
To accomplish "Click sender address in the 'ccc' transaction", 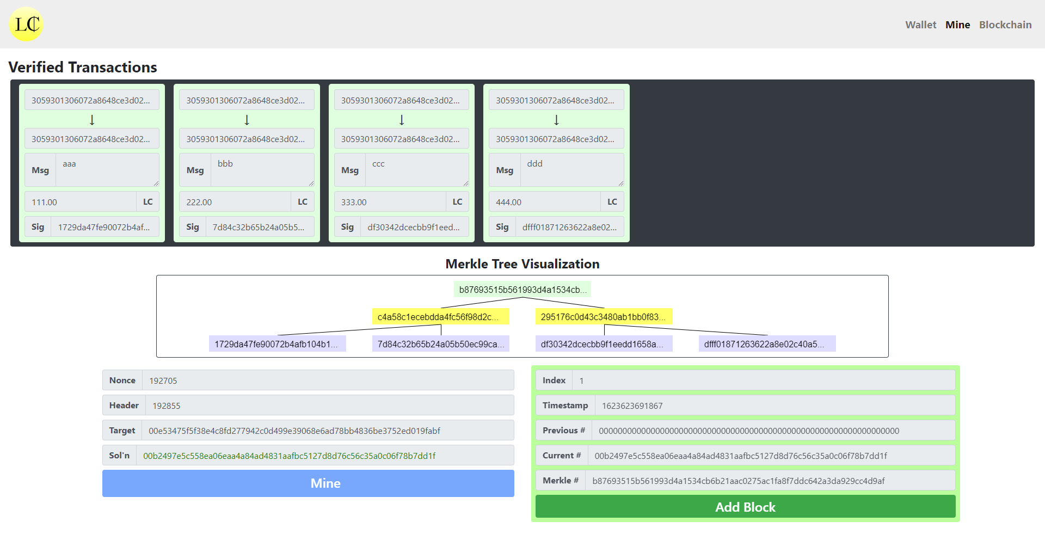I will pos(402,100).
